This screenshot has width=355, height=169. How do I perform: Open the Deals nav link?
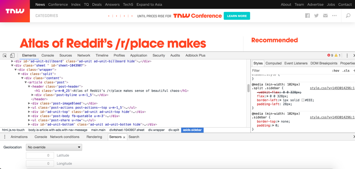tap(97, 4)
